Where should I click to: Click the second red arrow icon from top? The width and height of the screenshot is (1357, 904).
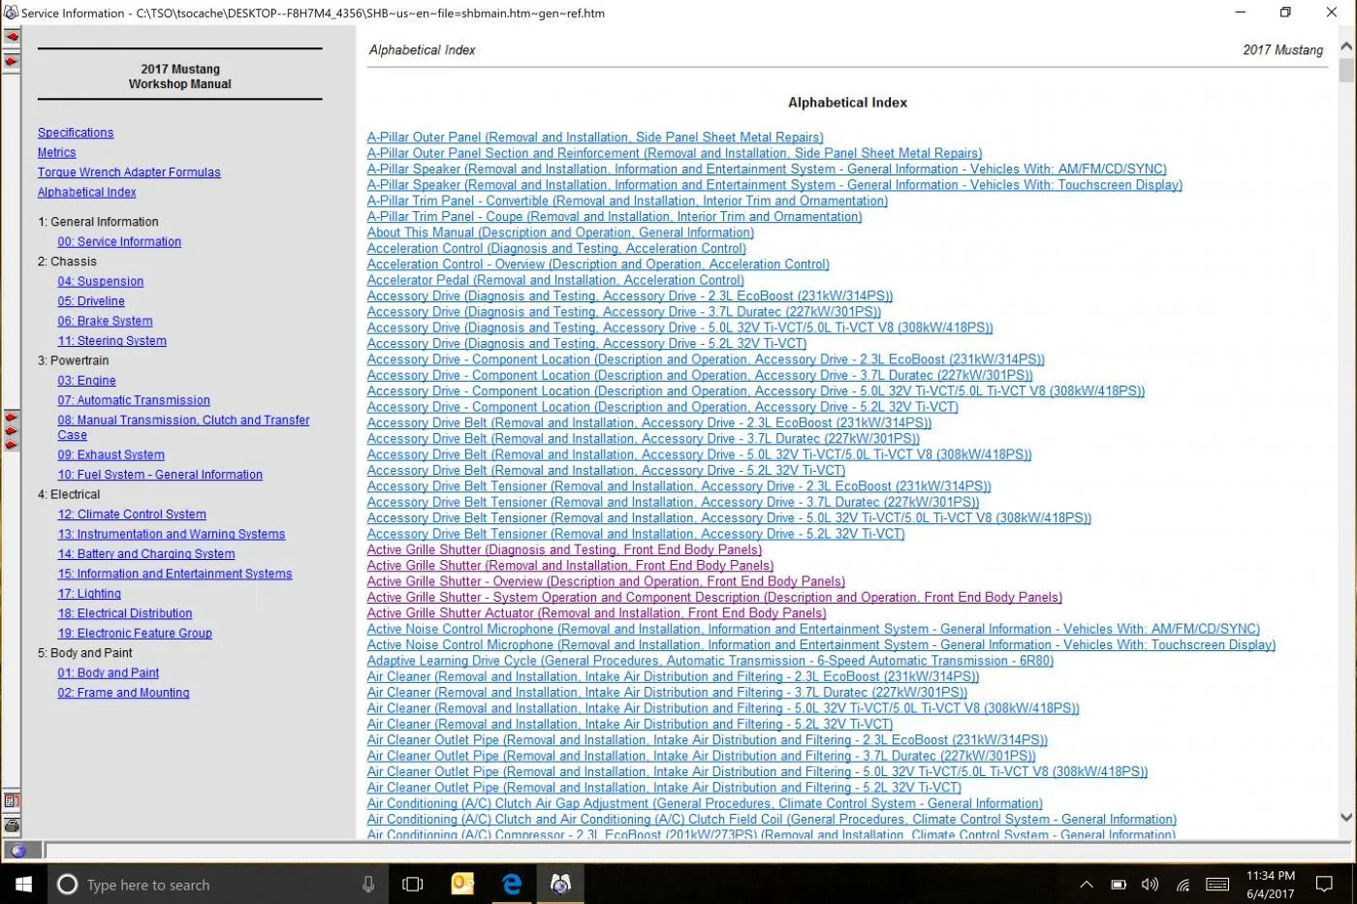tap(12, 61)
